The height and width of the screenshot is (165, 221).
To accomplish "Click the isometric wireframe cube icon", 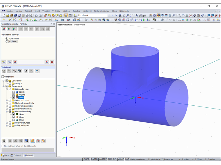I will [127, 20].
